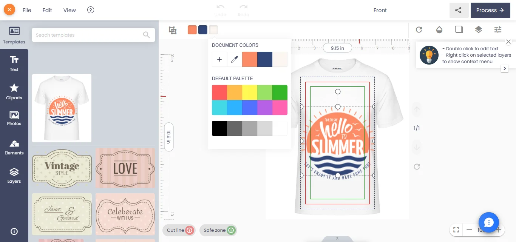Close the tips notification
This screenshot has height=242, width=516.
[x=508, y=42]
